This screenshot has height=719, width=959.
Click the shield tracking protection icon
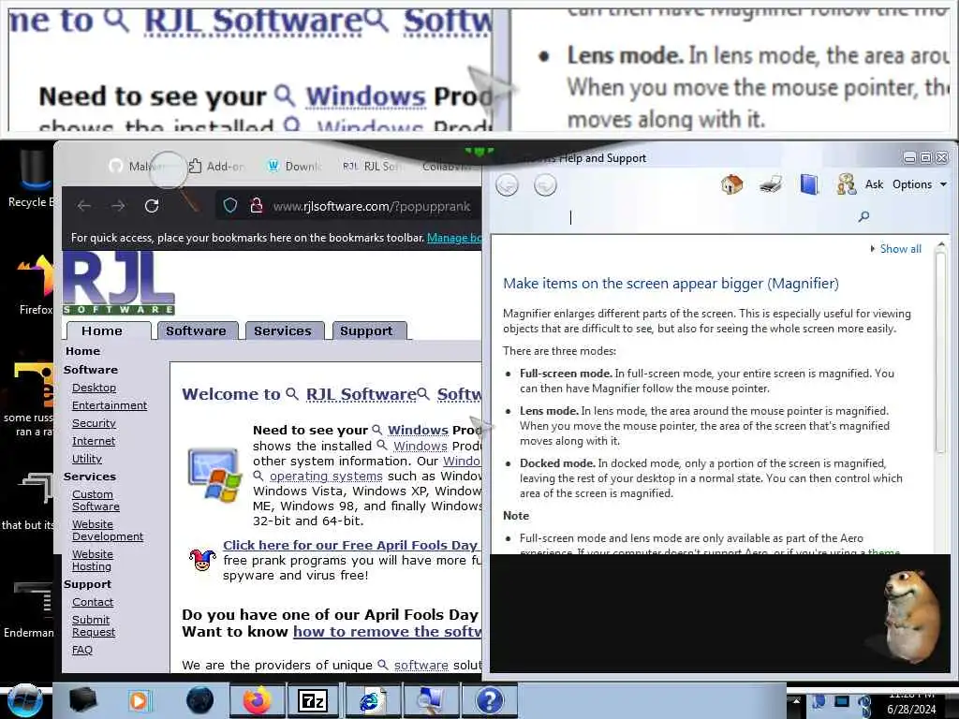point(230,205)
